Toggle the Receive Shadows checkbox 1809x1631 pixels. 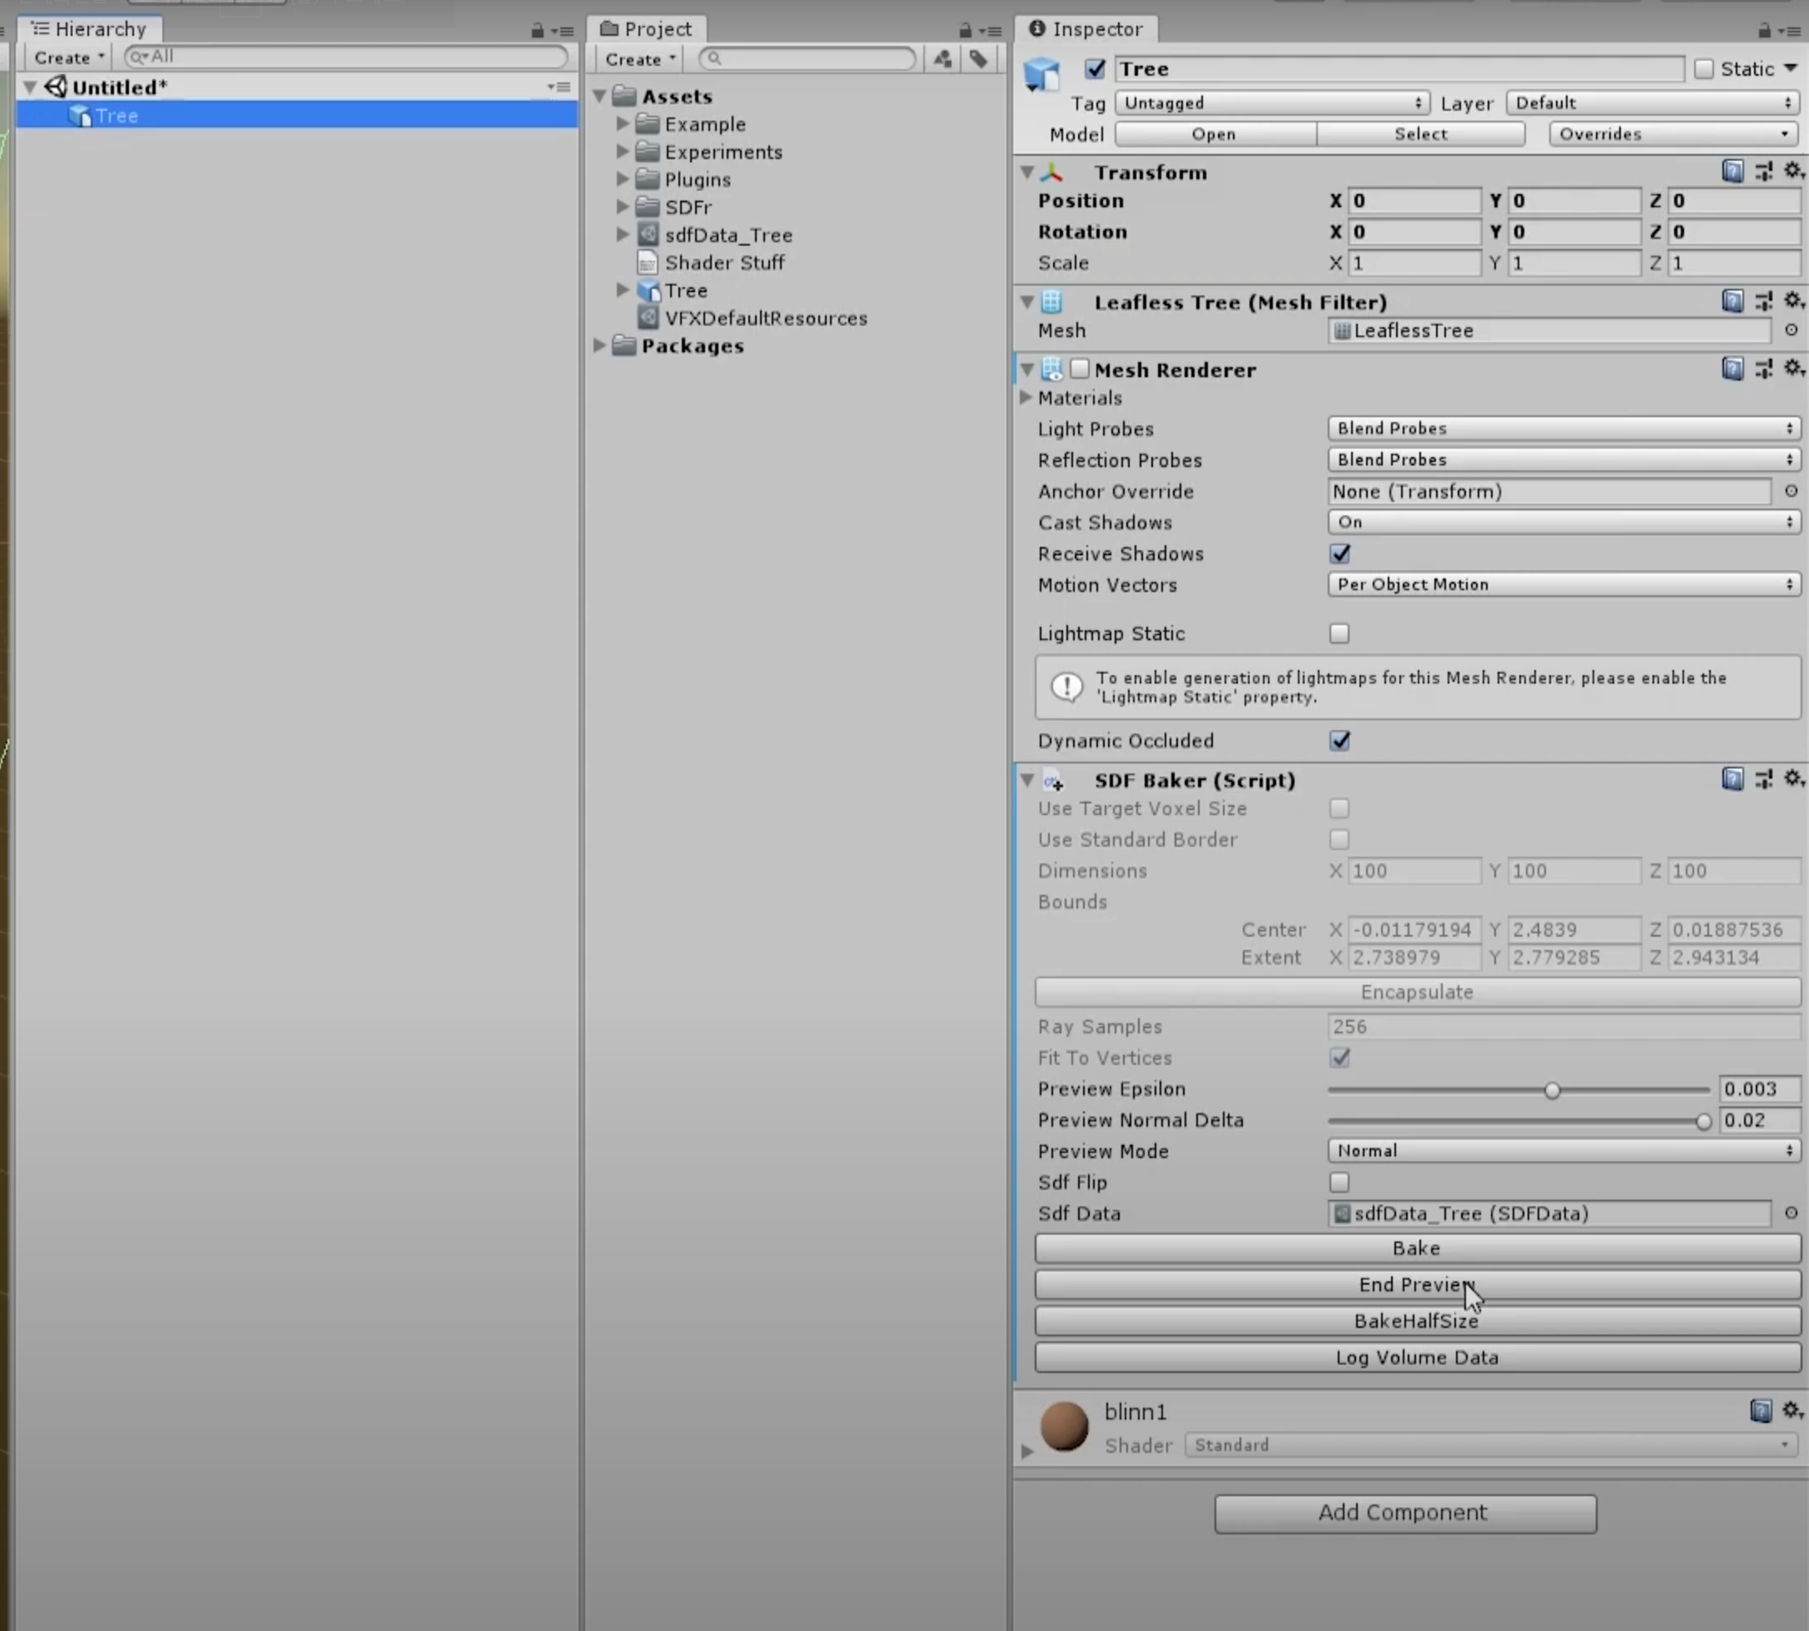1339,554
